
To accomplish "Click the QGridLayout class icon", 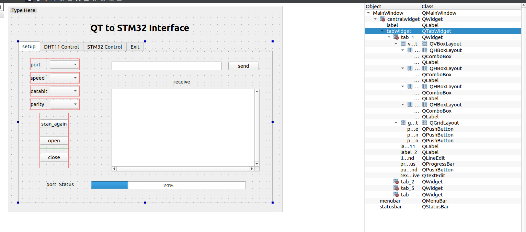I will [x=425, y=123].
